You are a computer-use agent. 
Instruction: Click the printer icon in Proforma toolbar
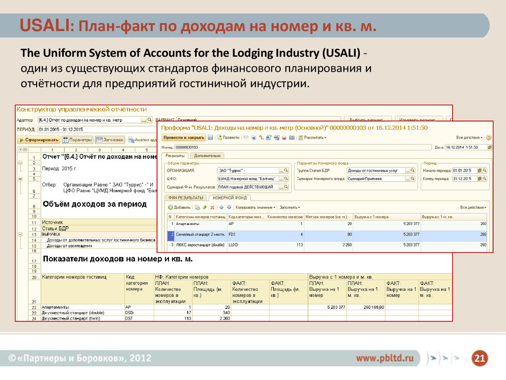[284, 138]
